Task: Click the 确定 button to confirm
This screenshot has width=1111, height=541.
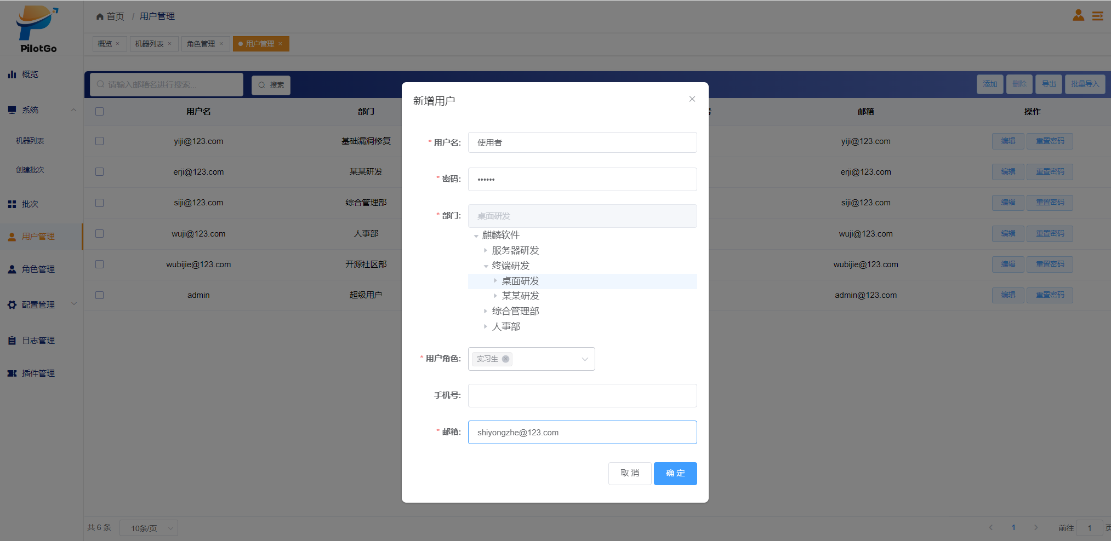Action: (x=675, y=474)
